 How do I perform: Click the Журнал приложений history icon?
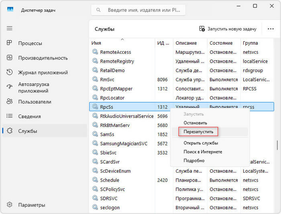coord(10,73)
